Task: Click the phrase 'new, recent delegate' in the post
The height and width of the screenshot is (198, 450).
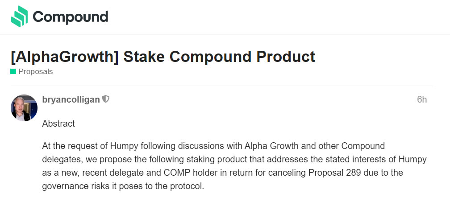Action: click(x=91, y=172)
